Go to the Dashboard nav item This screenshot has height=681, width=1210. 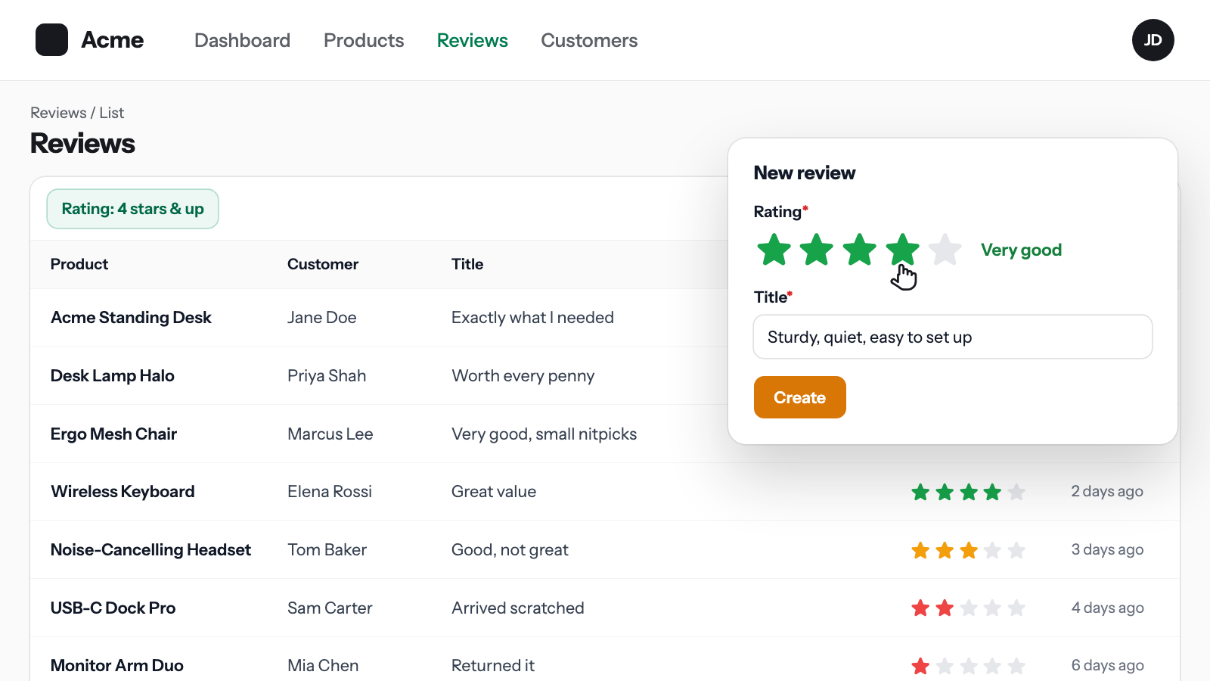point(242,40)
